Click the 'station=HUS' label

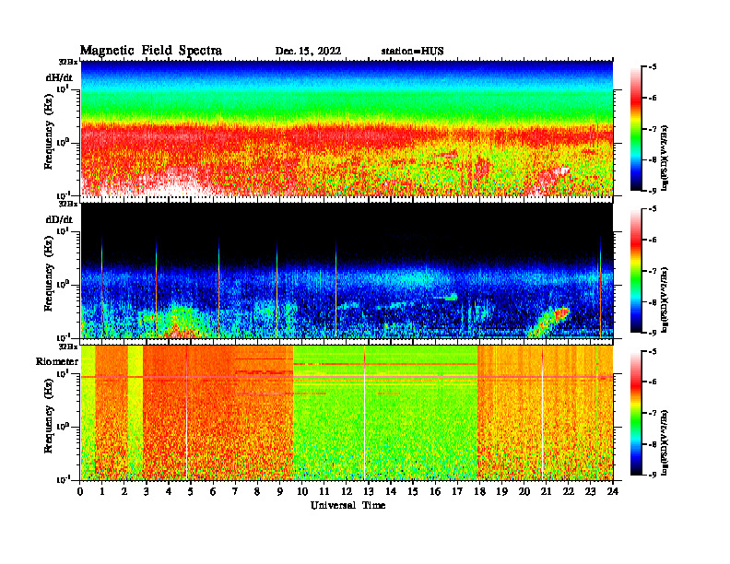[x=413, y=52]
